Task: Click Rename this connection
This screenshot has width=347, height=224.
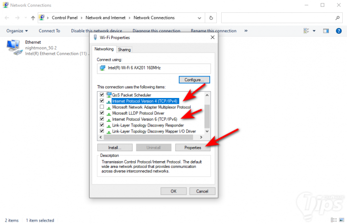Action: [214, 31]
